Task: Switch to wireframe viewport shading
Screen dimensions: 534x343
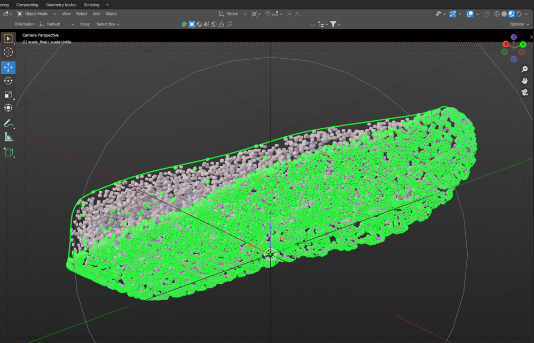Action: [497, 14]
